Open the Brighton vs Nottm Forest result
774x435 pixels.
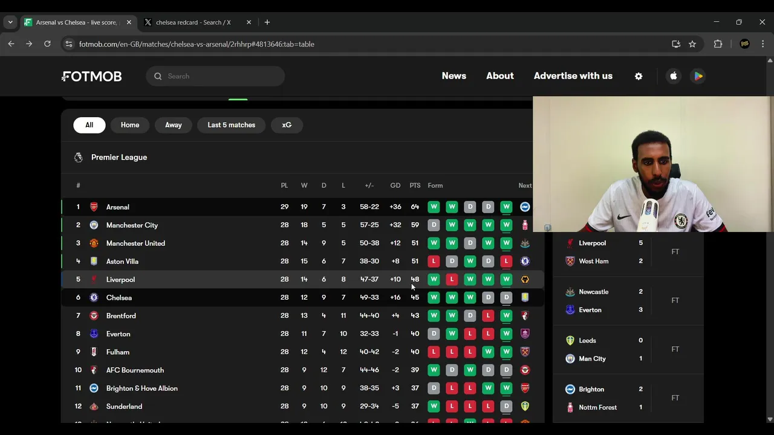(628, 398)
